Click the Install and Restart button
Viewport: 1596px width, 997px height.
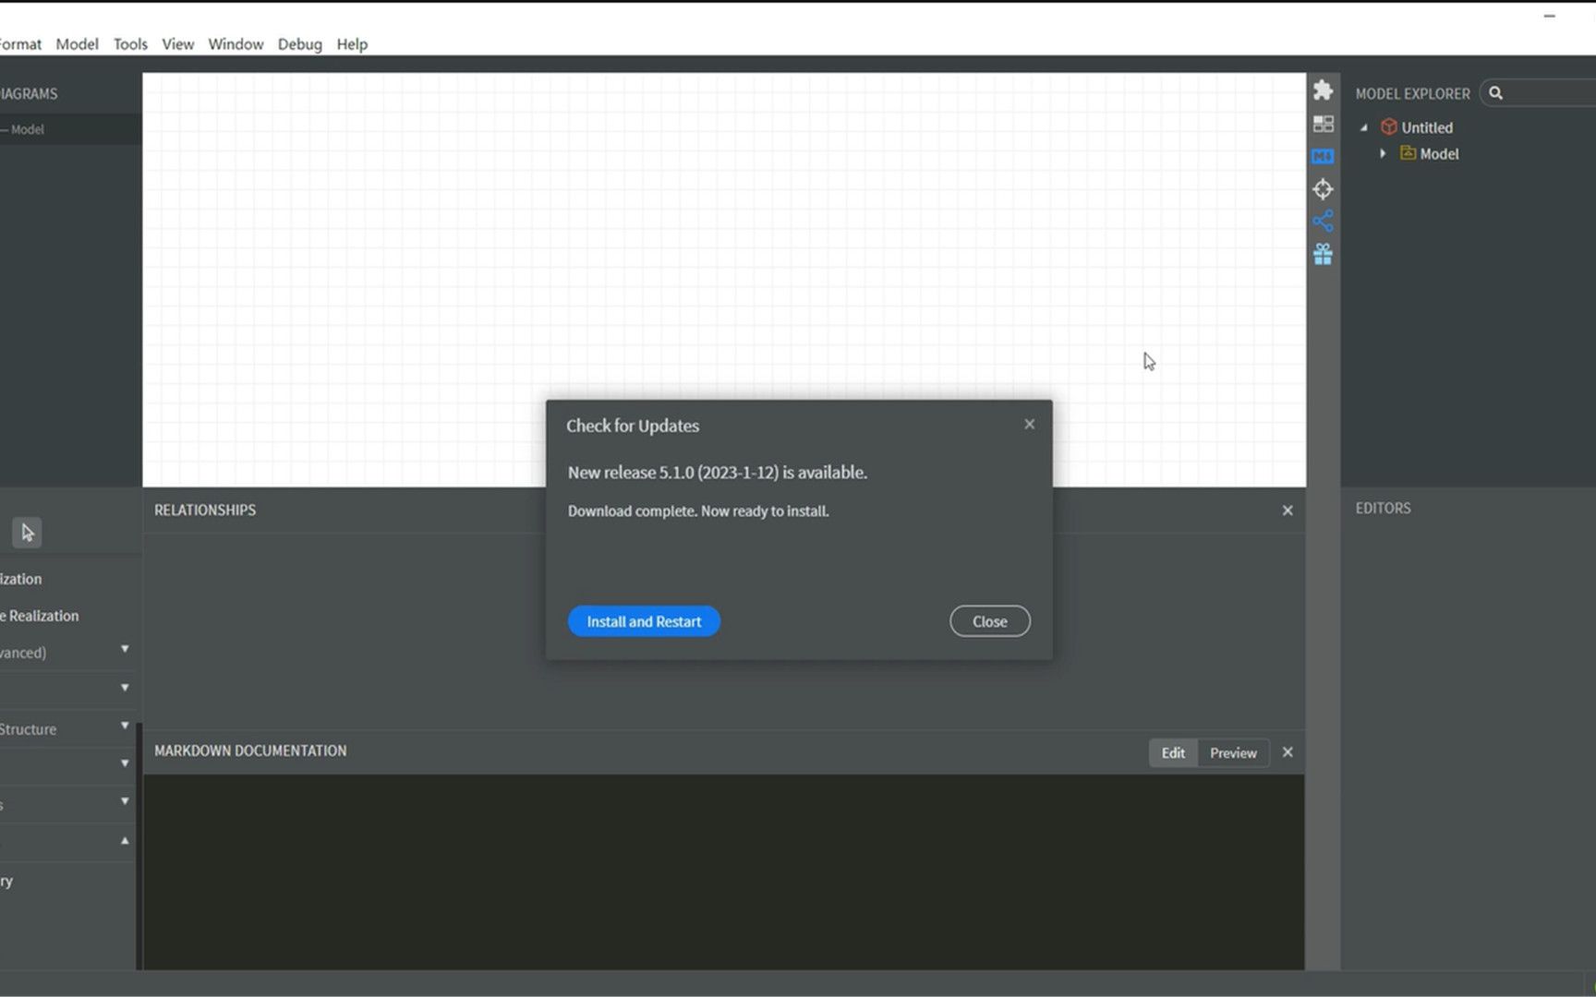(x=643, y=620)
